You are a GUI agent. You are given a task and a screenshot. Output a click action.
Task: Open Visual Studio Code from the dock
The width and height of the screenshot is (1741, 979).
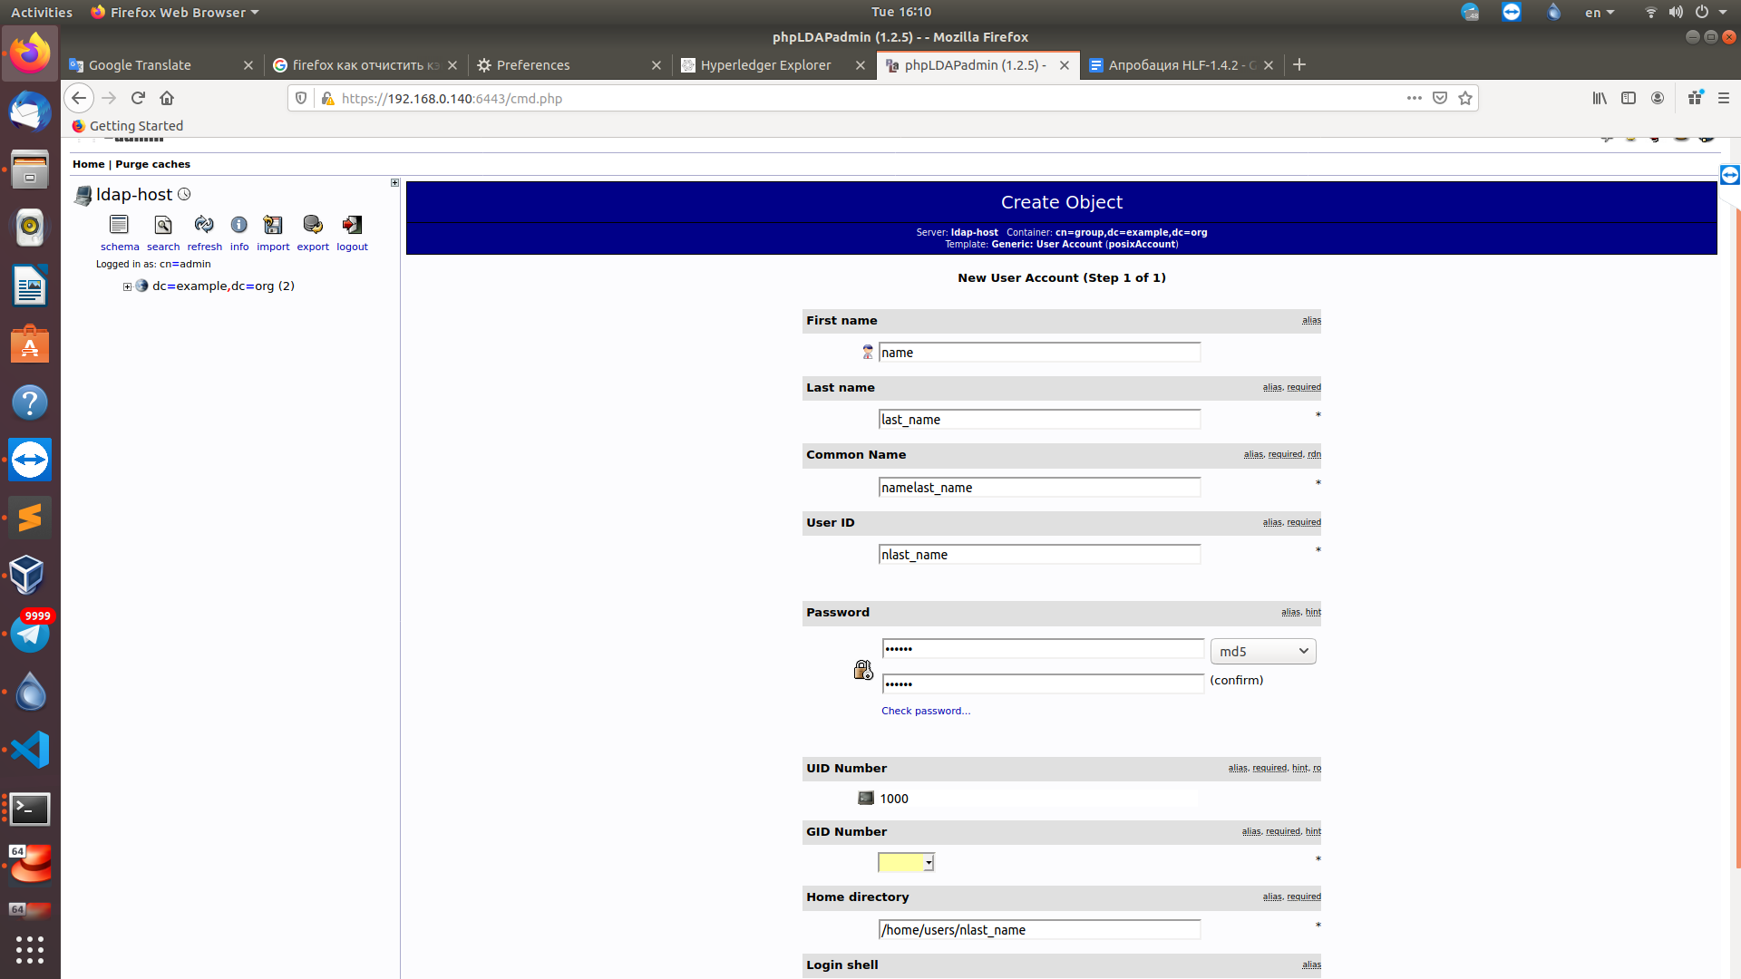(x=30, y=750)
